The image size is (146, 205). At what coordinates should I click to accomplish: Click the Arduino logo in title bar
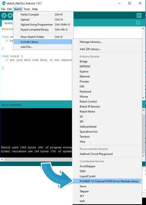pos(4,3)
